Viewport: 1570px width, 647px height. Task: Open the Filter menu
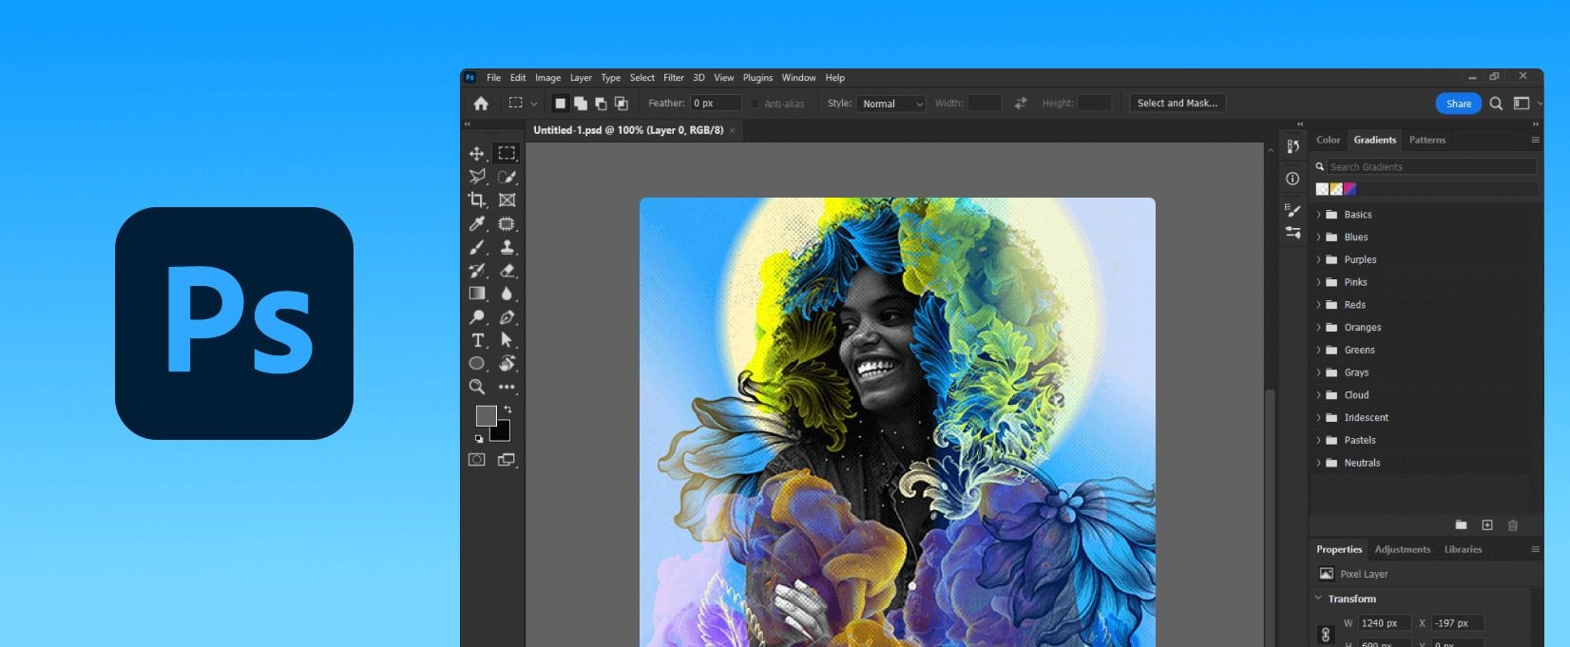point(674,78)
